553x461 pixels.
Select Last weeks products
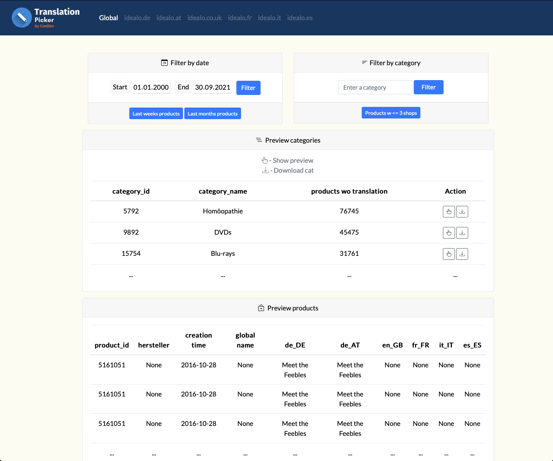tap(156, 113)
